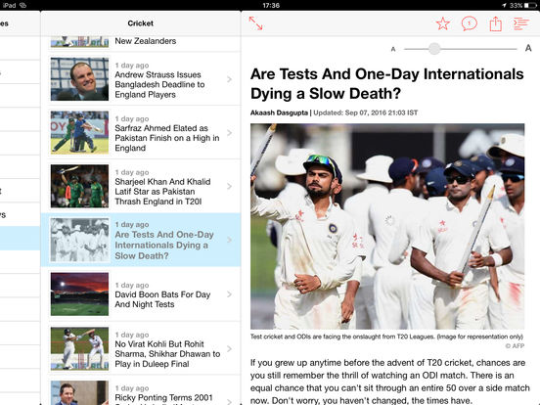Favorite the article with the star icon
This screenshot has width=540, height=405.
[x=442, y=23]
